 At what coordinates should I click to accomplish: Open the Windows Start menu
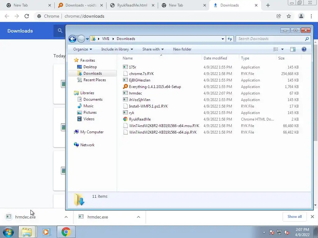(x=8, y=232)
